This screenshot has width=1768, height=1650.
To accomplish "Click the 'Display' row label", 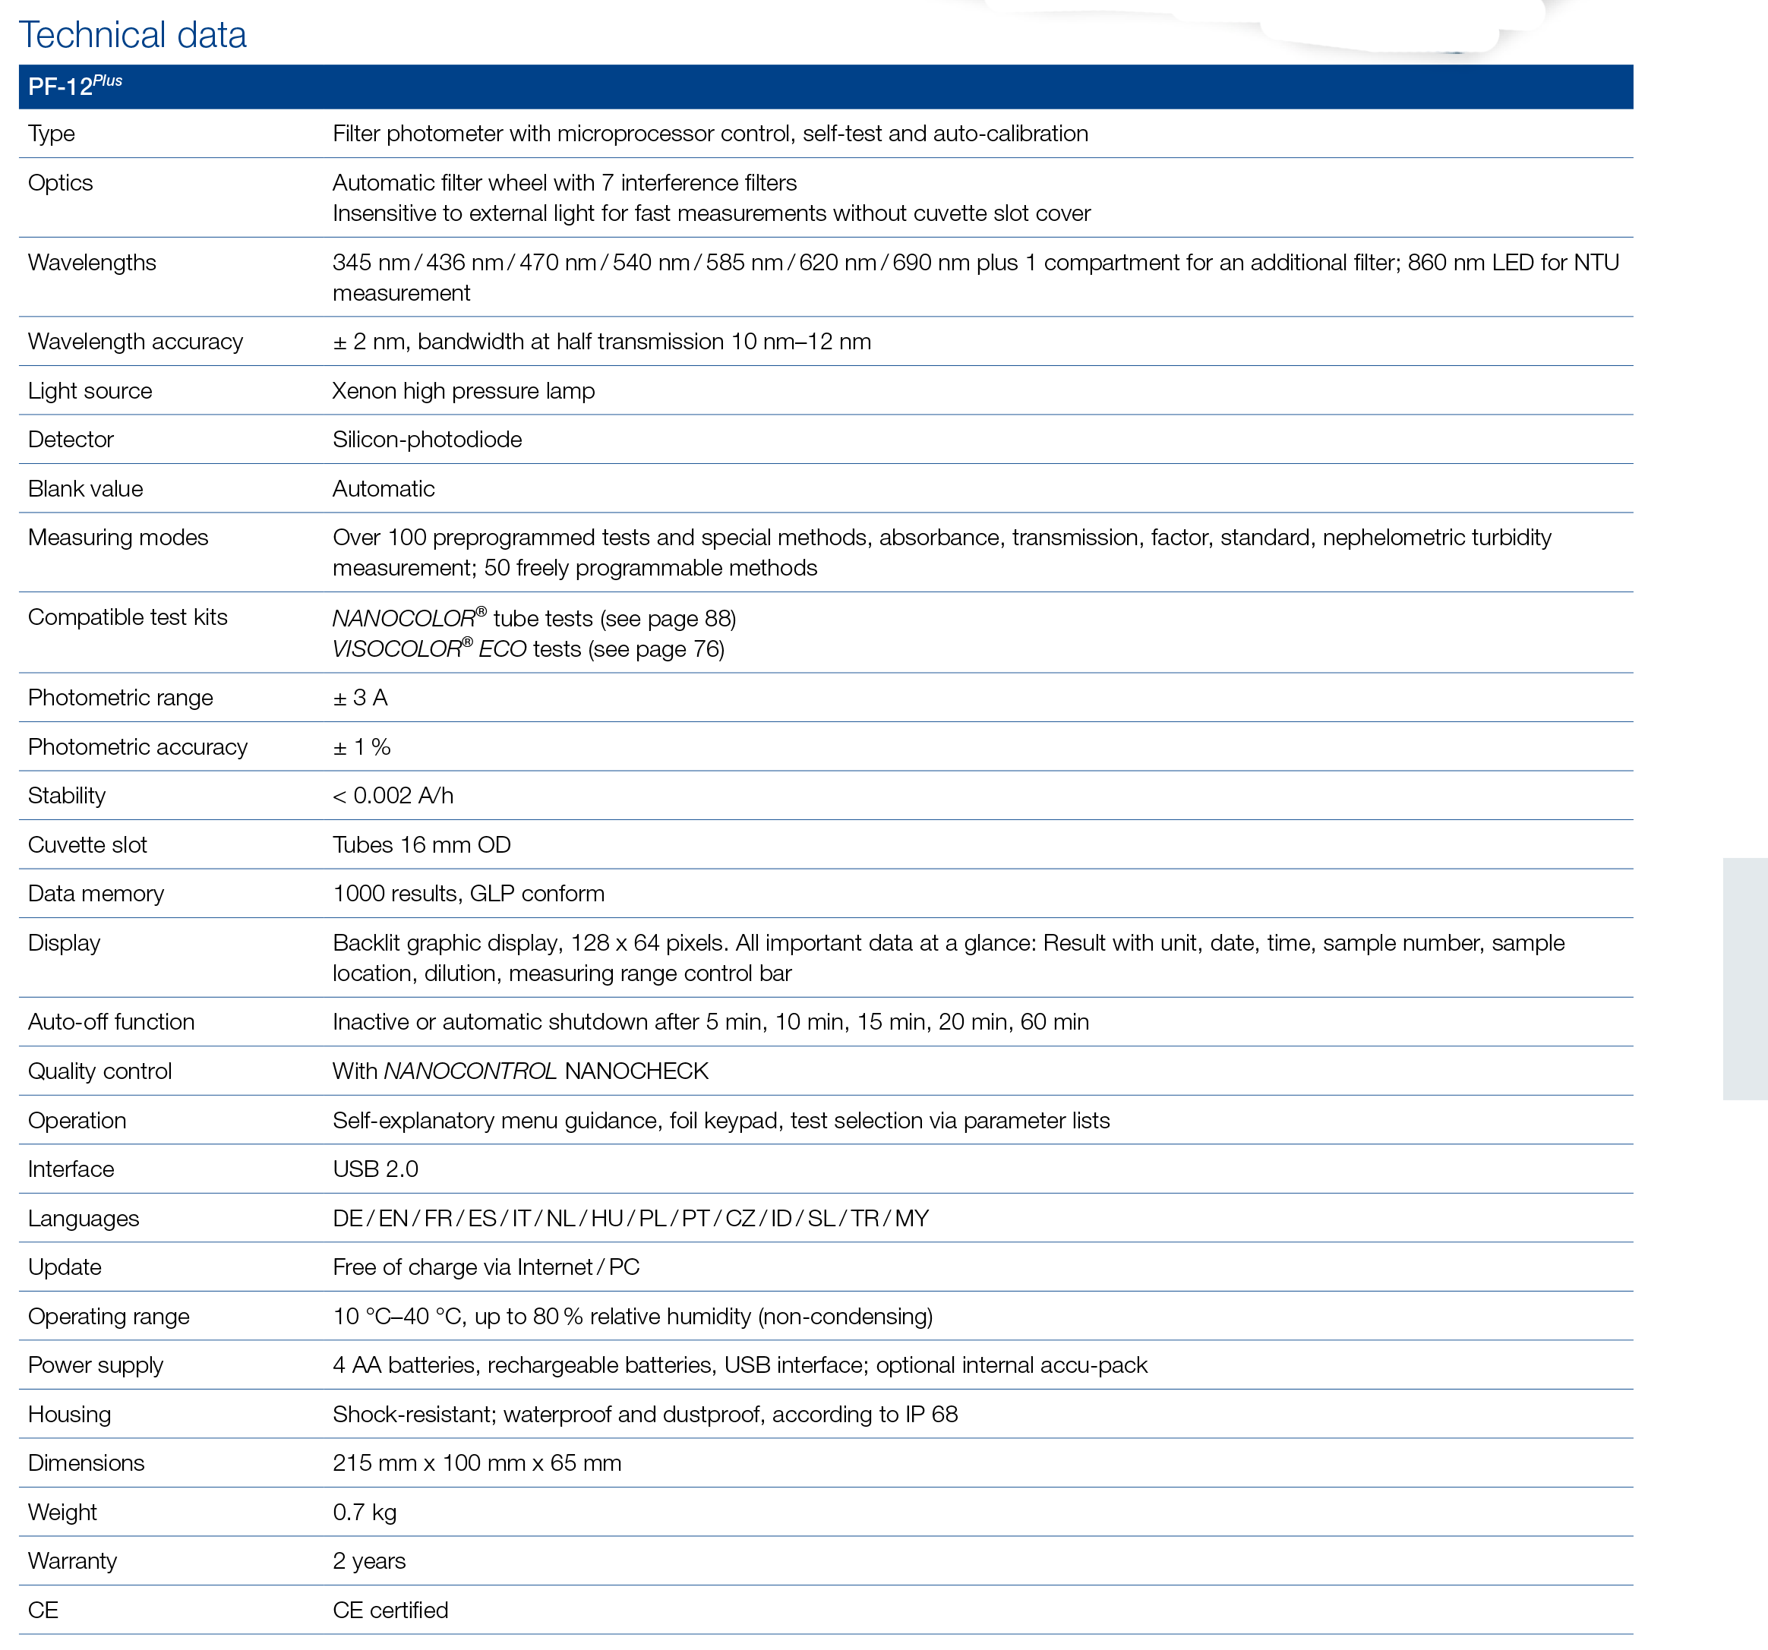I will click(x=64, y=943).
